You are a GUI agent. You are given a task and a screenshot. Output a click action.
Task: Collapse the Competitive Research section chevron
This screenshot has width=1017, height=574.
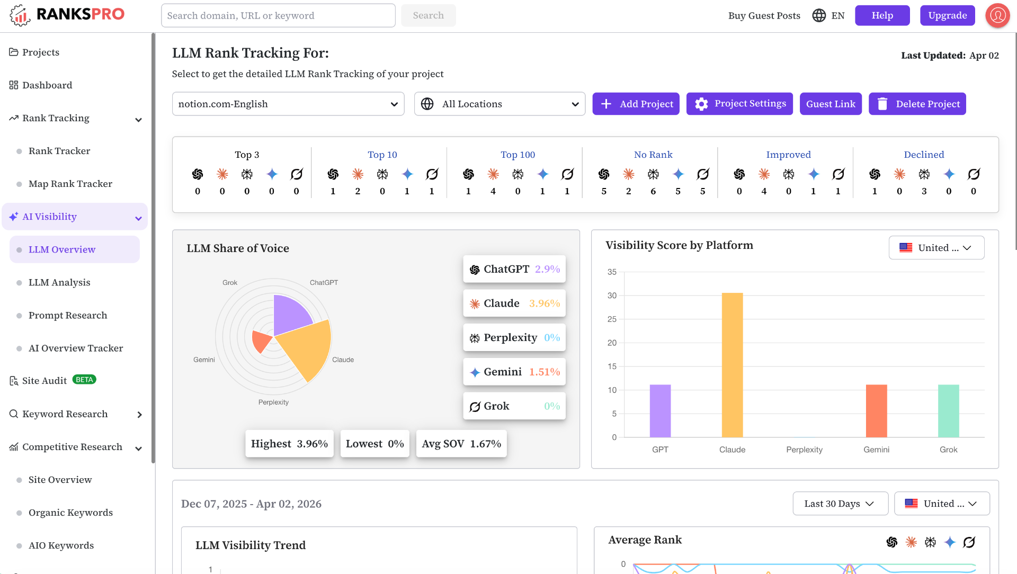pyautogui.click(x=139, y=449)
